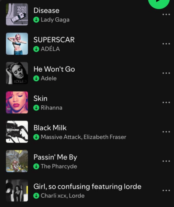Open more options for Black Milk
This screenshot has width=174, height=207.
click(x=166, y=131)
